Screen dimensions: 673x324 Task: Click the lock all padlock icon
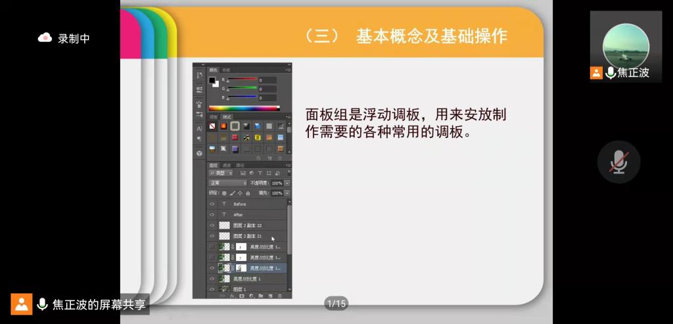click(x=248, y=193)
